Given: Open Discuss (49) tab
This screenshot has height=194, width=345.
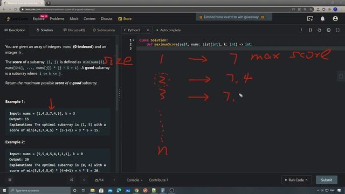Looking at the screenshot, I should pyautogui.click(x=74, y=30).
